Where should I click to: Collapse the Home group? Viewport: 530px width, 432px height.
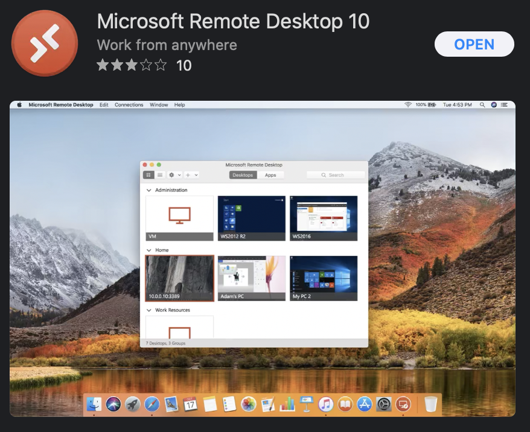(148, 250)
